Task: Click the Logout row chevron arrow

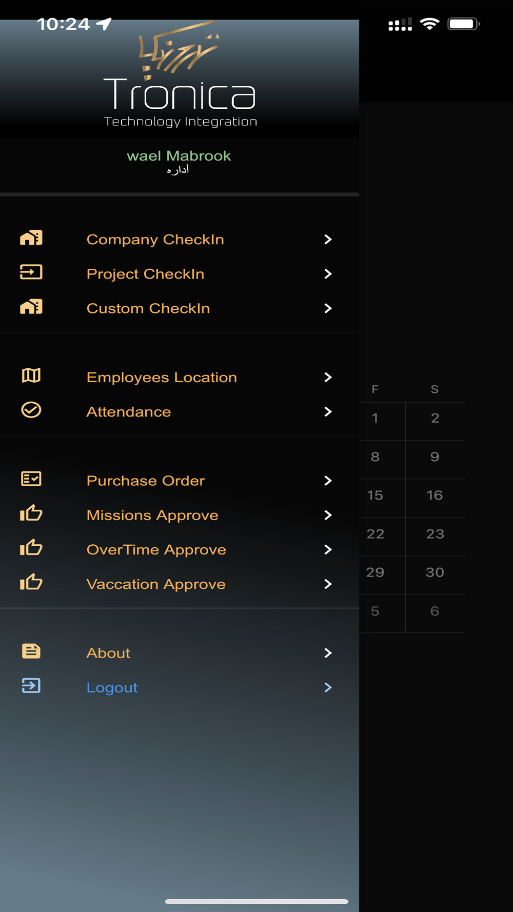Action: (328, 688)
